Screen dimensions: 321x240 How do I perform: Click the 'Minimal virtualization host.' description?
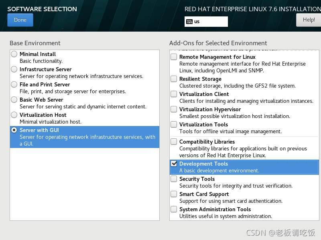[x=51, y=122]
